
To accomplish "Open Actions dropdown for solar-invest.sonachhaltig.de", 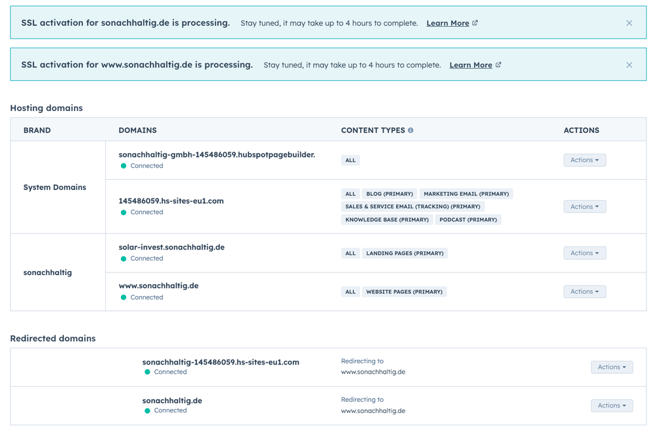I will (x=584, y=253).
